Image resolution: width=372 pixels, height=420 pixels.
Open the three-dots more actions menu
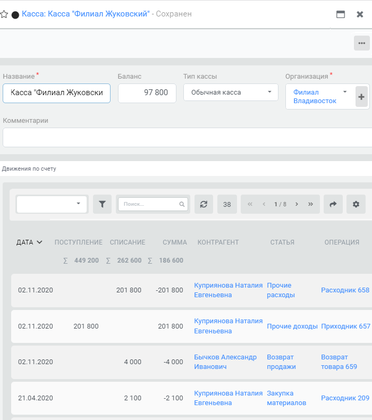361,43
